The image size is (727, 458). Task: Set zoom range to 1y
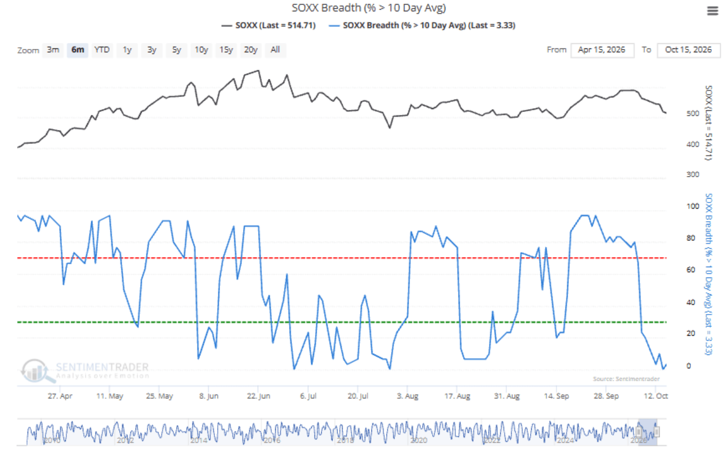click(x=127, y=50)
